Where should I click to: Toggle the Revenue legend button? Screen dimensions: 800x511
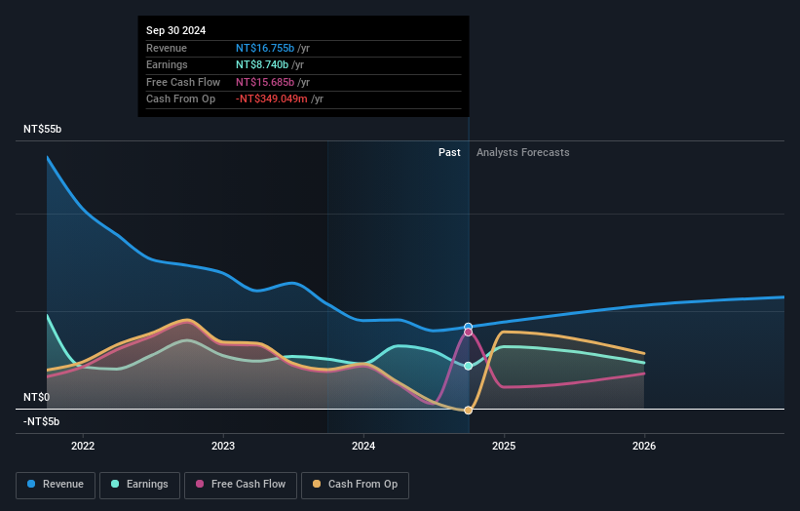56,485
